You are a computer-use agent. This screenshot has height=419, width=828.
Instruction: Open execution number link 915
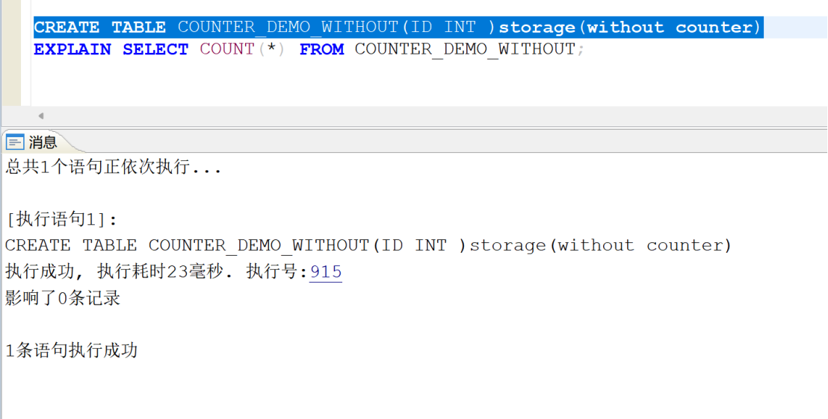pyautogui.click(x=326, y=272)
